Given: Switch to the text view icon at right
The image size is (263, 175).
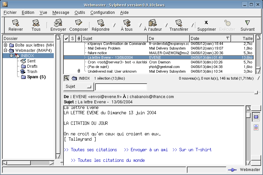Looking at the screenshot, I should pyautogui.click(x=256, y=127).
